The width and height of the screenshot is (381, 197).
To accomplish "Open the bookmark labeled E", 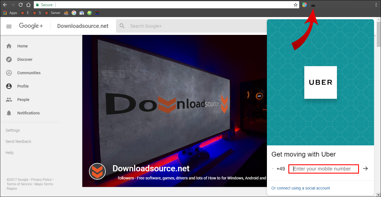I will 25,13.
